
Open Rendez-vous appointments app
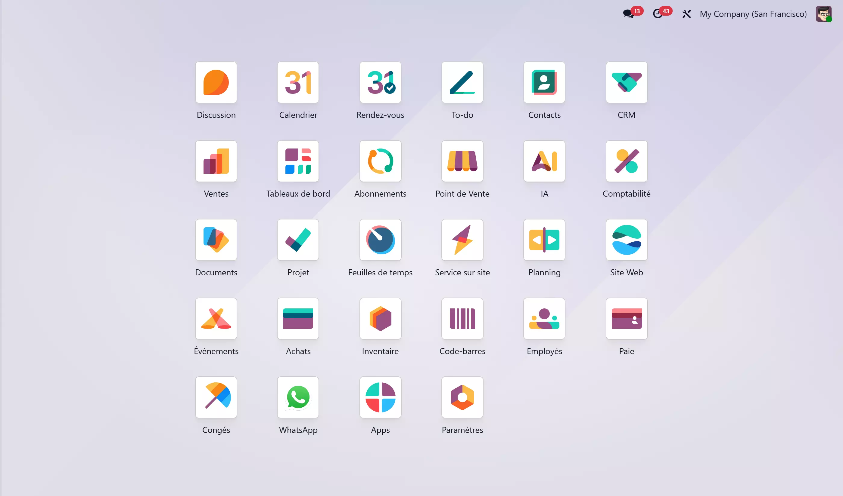380,82
